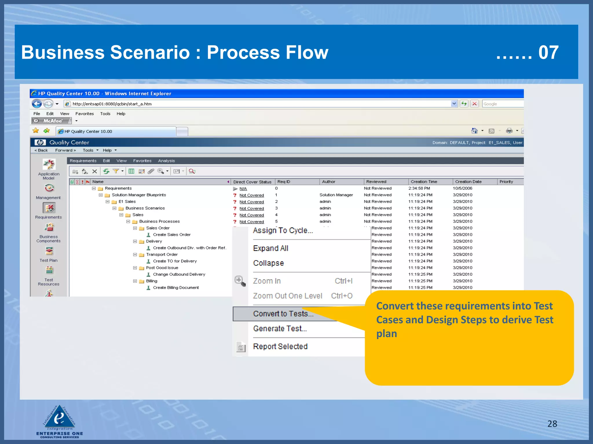The height and width of the screenshot is (444, 593).
Task: Choose Collapse from context menu
Action: pyautogui.click(x=268, y=263)
